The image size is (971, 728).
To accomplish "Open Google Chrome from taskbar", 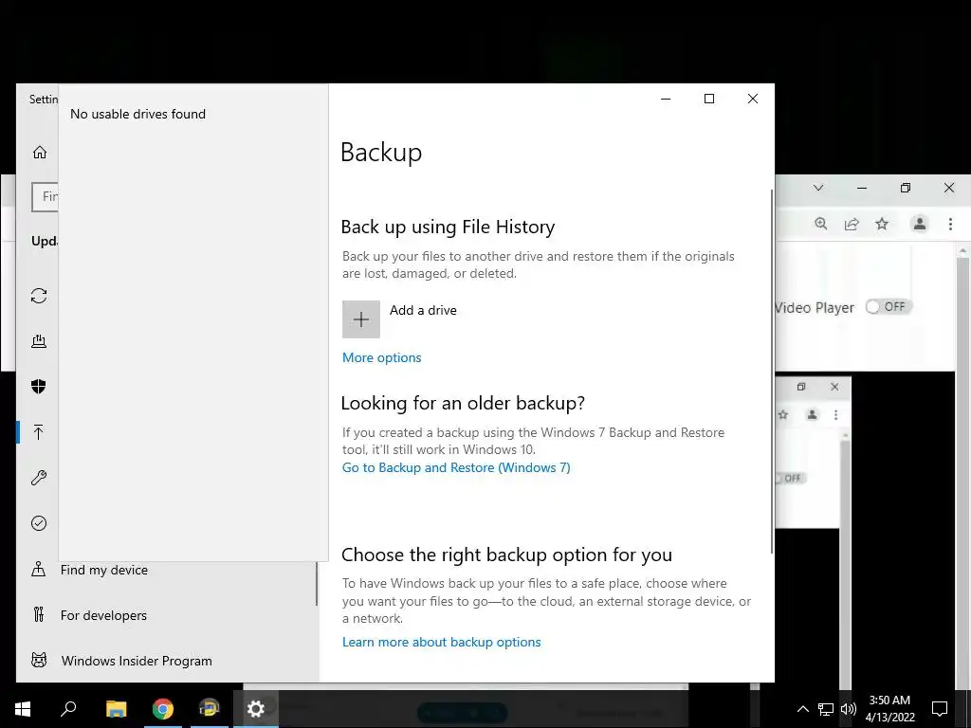I will coord(163,709).
